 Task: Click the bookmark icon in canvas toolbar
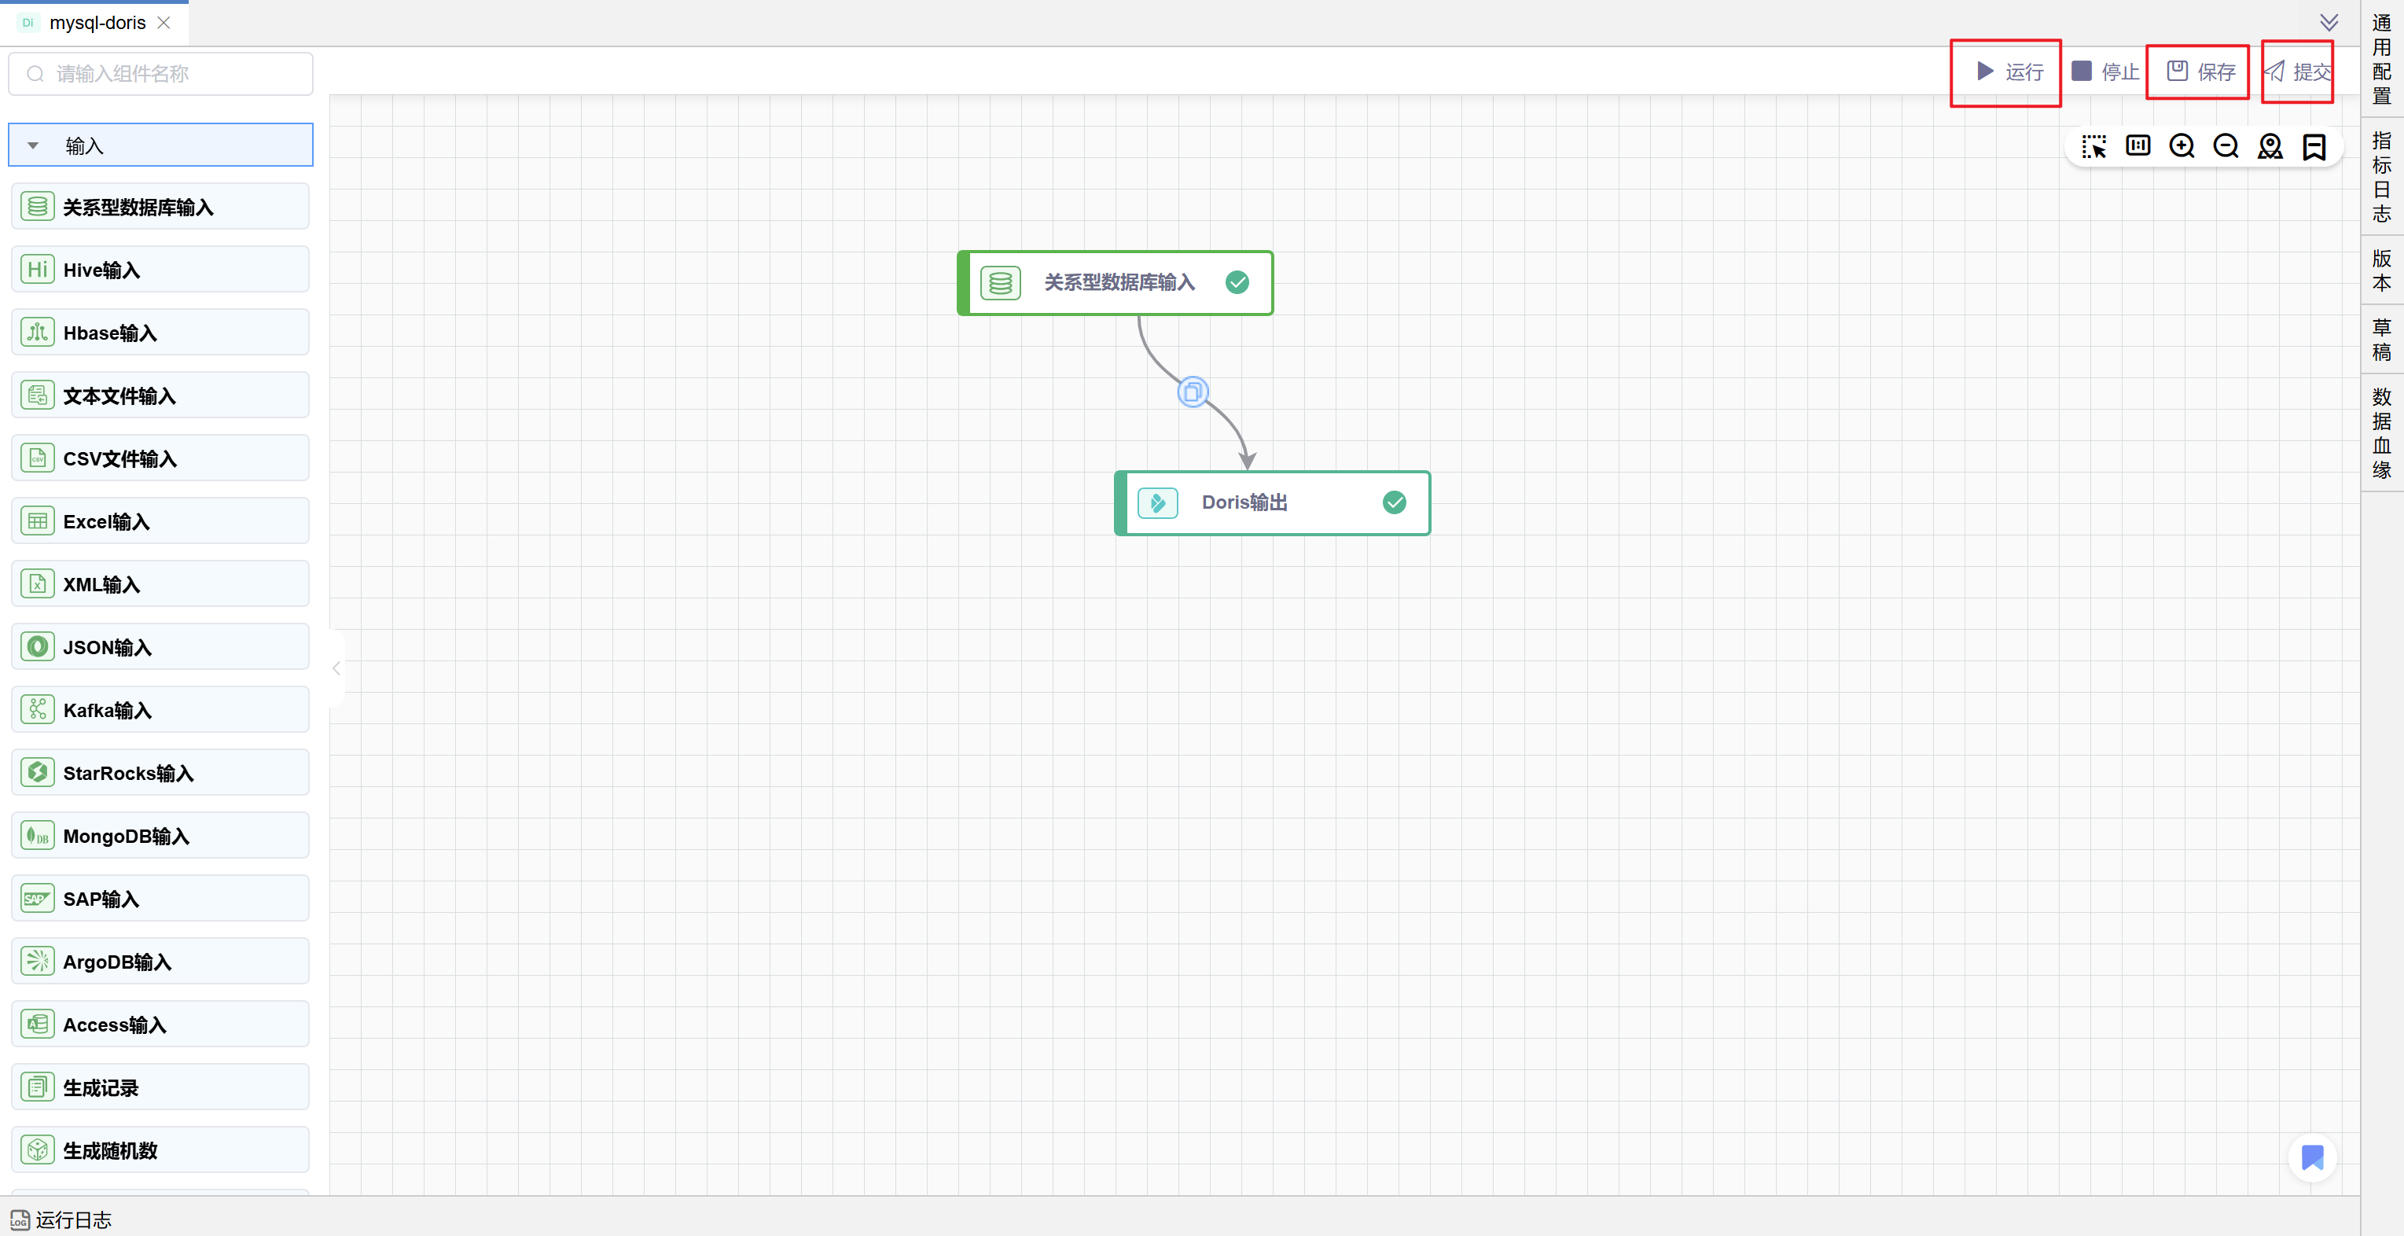2314,146
